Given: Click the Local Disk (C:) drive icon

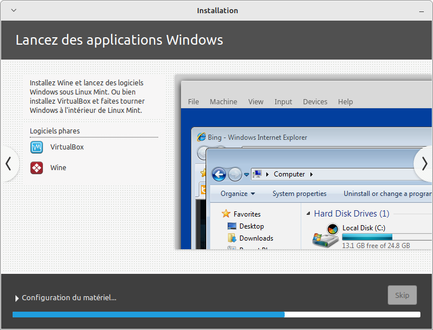Looking at the screenshot, I should [x=325, y=236].
